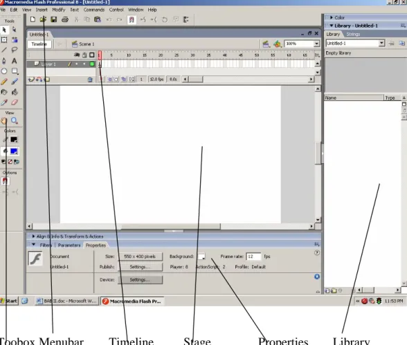
Task: Toggle Onion Skin Outlines button
Action: coord(116,80)
